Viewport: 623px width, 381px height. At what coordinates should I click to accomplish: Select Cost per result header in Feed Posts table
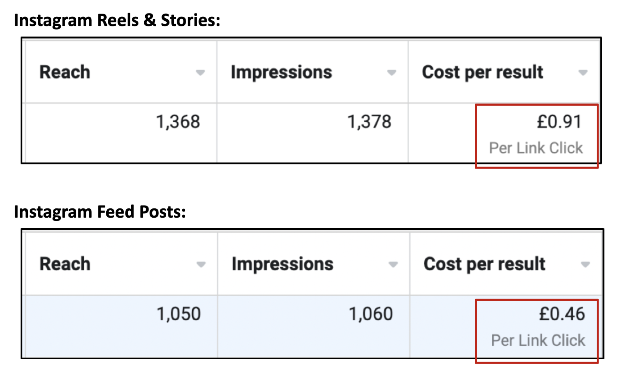484,264
